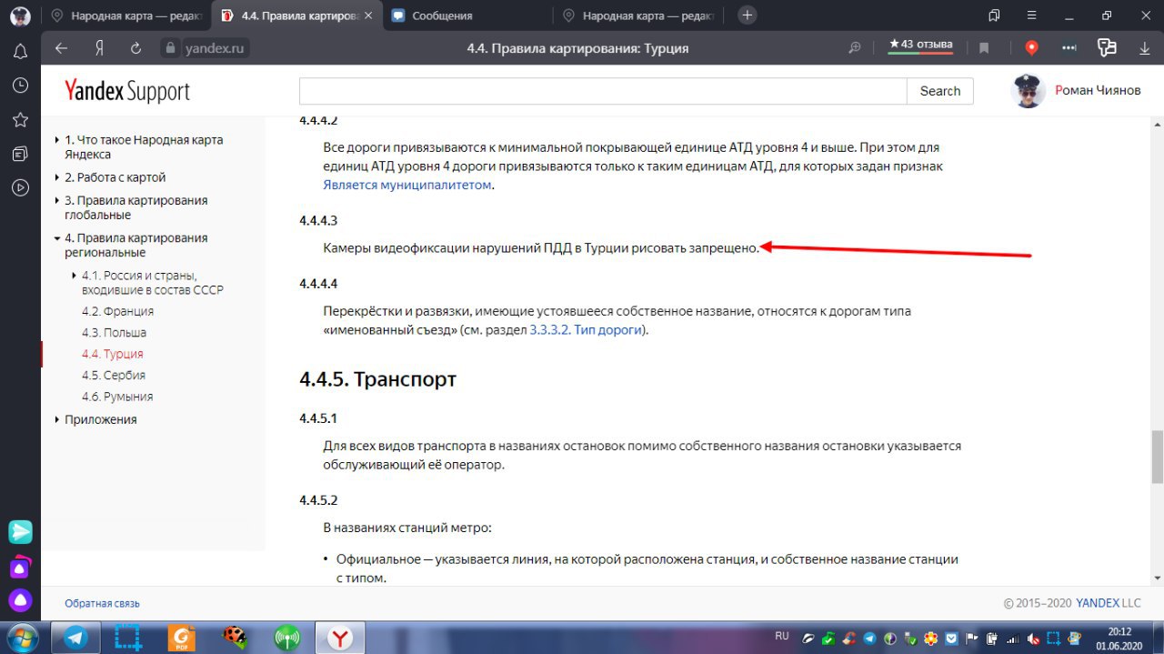Open '4.3. Польша' in the sidebar
This screenshot has height=654, width=1164.
[114, 333]
